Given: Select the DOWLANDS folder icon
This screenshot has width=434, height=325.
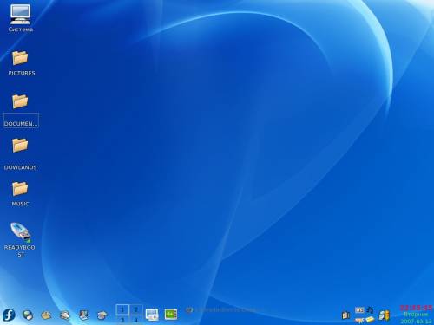Looking at the screenshot, I should 20,153.
